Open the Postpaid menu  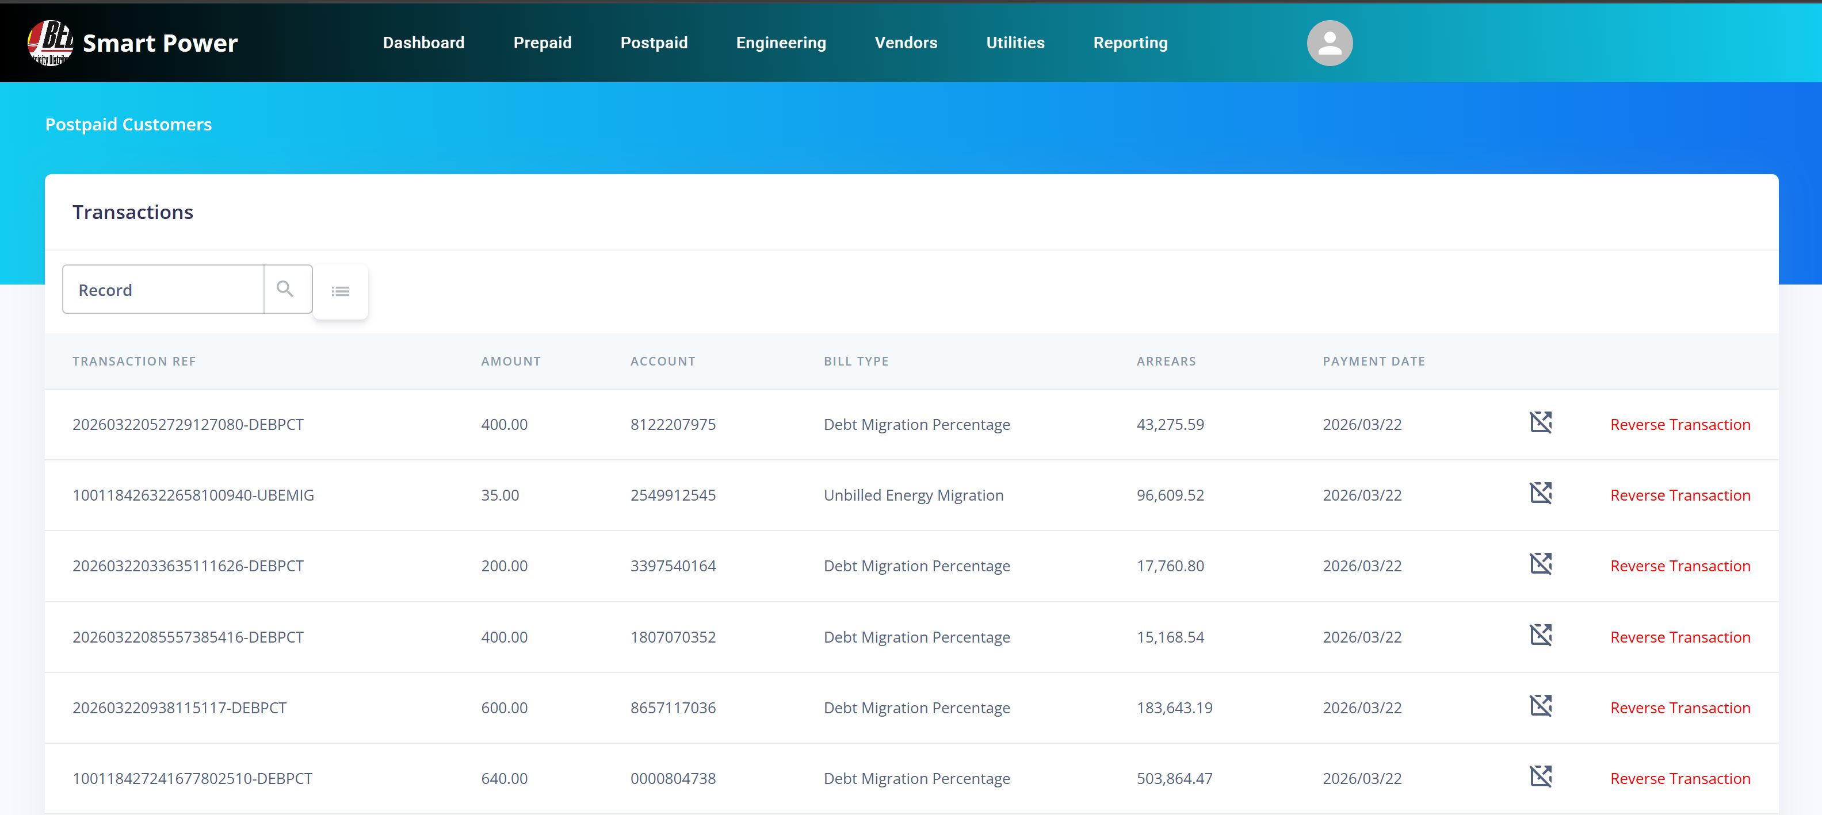pos(654,43)
